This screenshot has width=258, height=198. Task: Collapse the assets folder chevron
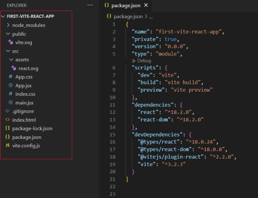(11, 59)
